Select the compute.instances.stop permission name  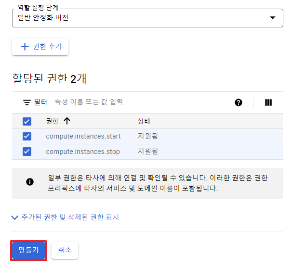[x=83, y=152]
